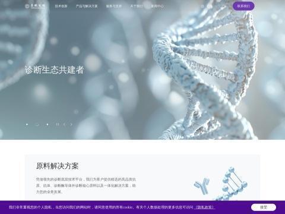285x214 pixels.
Task: Click the 原料解决方案 section heading
Action: [58, 166]
